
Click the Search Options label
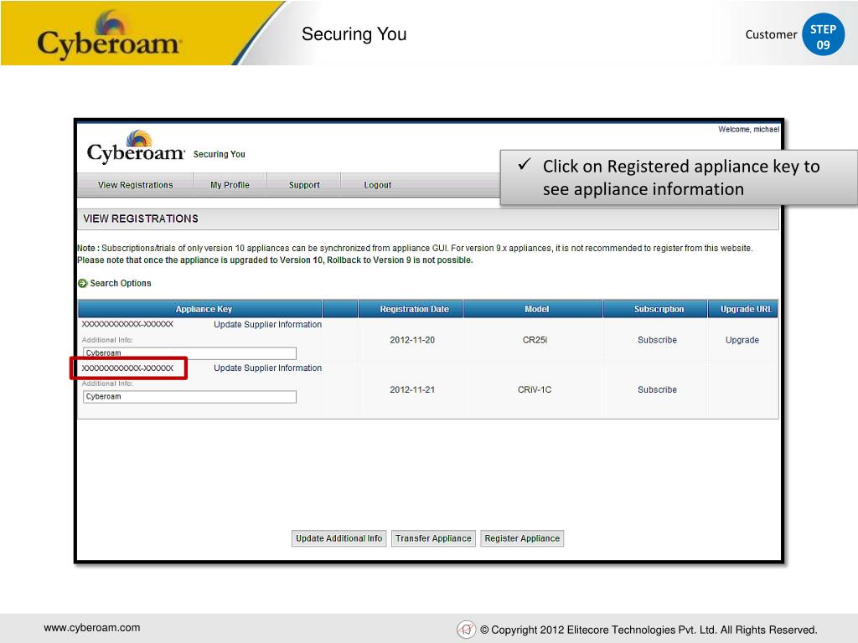pos(121,283)
